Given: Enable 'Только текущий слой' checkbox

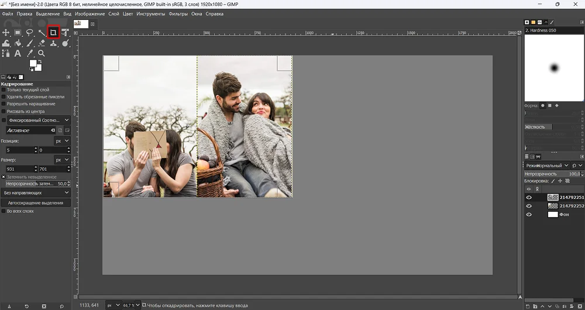Looking at the screenshot, I should (4, 90).
